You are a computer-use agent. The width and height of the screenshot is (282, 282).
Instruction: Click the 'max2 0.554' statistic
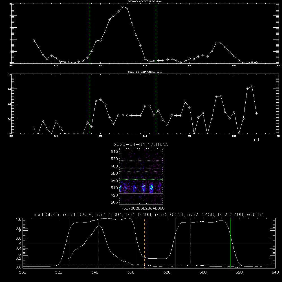pos(170,215)
